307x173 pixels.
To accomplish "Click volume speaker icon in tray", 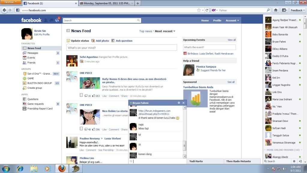I will 284,169.
